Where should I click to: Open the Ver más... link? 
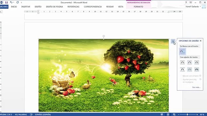click(x=196, y=87)
